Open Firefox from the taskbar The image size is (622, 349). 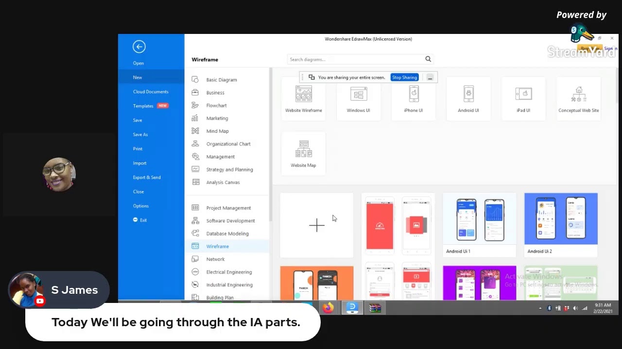[328, 308]
